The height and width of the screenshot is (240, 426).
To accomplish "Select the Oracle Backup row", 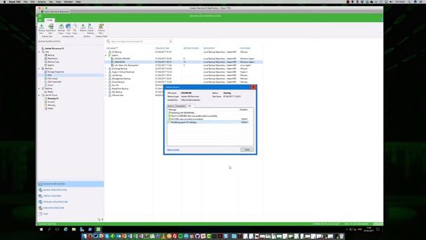I will point(184,82).
